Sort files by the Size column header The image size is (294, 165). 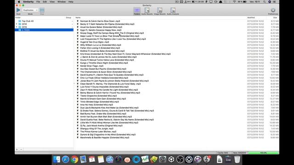pos(275,17)
